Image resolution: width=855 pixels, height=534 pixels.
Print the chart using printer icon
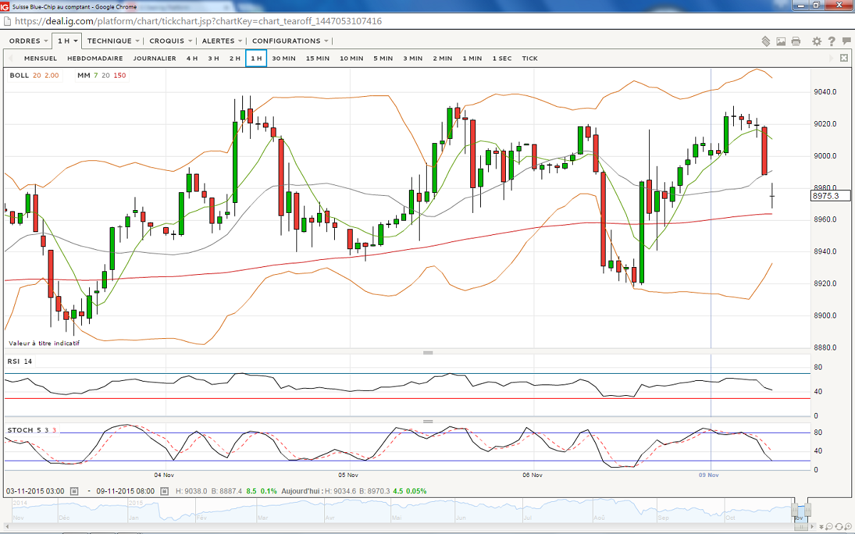click(x=796, y=41)
